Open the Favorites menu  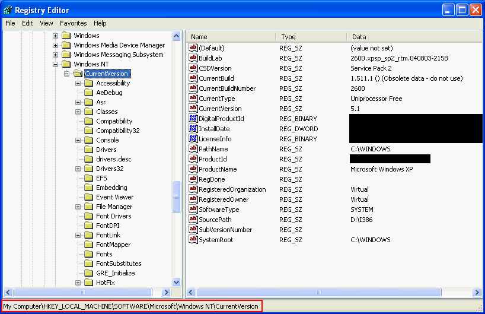pos(74,23)
